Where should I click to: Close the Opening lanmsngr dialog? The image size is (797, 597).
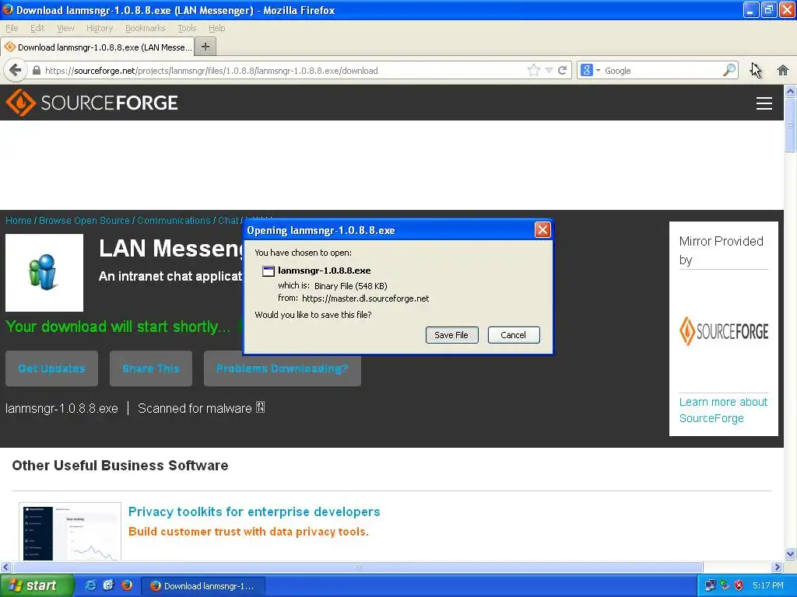tap(542, 230)
